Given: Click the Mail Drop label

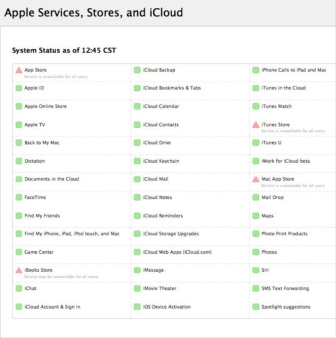Looking at the screenshot, I should 273,197.
